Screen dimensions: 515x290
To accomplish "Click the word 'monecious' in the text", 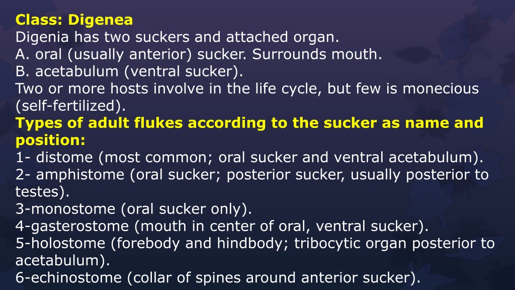I will [441, 89].
